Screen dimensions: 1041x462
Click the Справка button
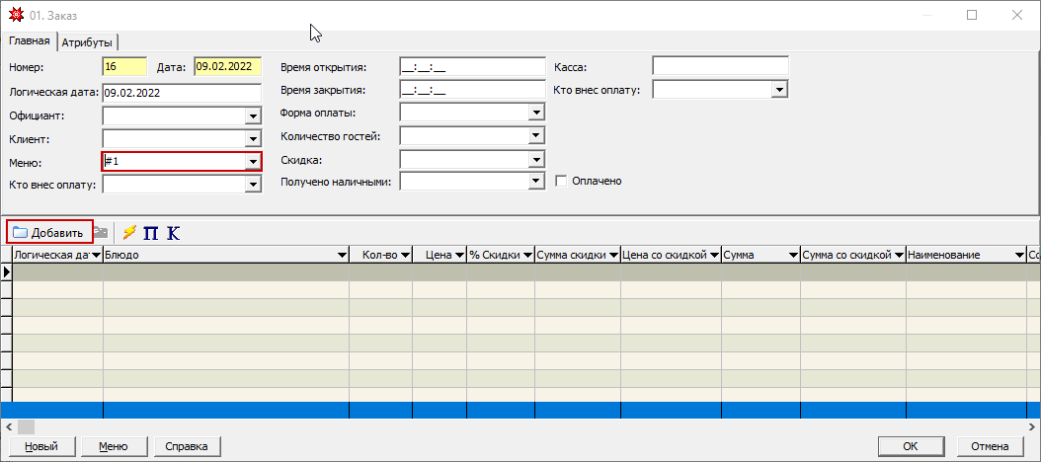[x=186, y=446]
